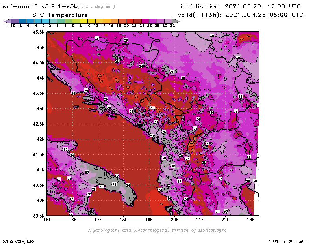Click the '20E' longitude label
The height and width of the screenshot is (244, 315).
coord(174,220)
